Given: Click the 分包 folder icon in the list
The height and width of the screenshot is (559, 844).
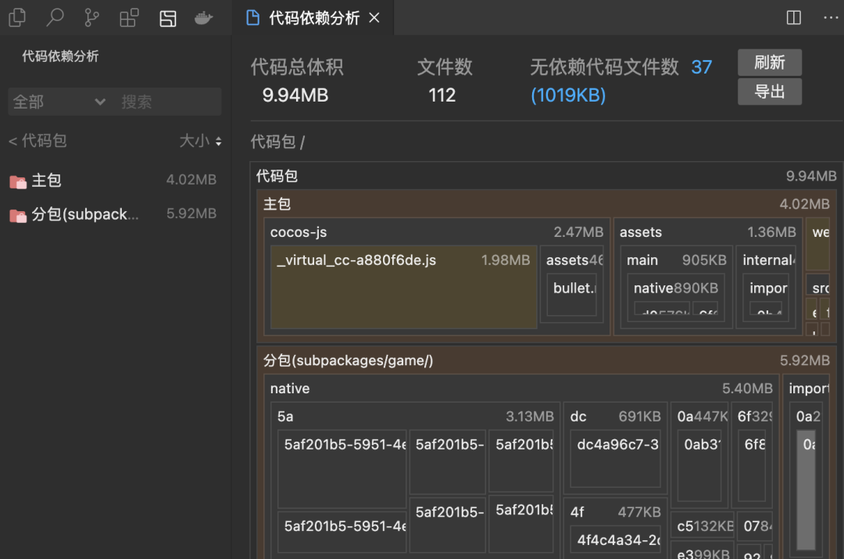Looking at the screenshot, I should click(18, 216).
